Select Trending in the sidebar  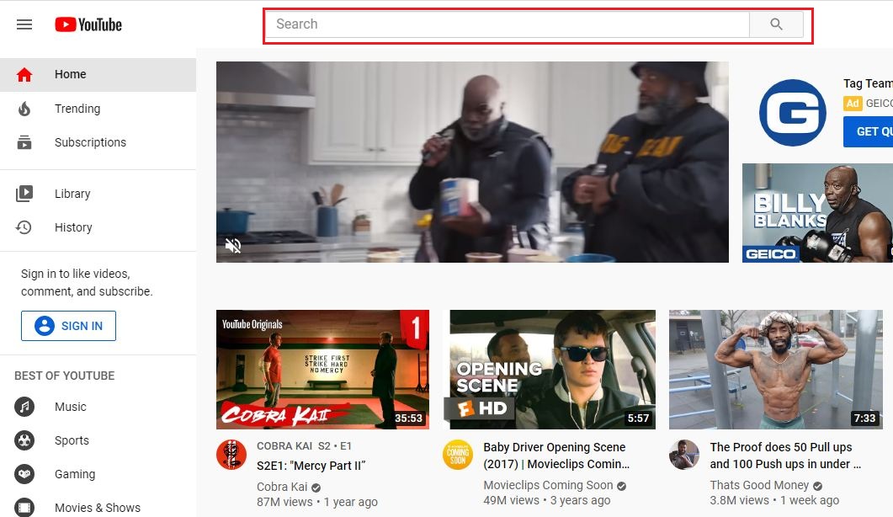point(98,109)
